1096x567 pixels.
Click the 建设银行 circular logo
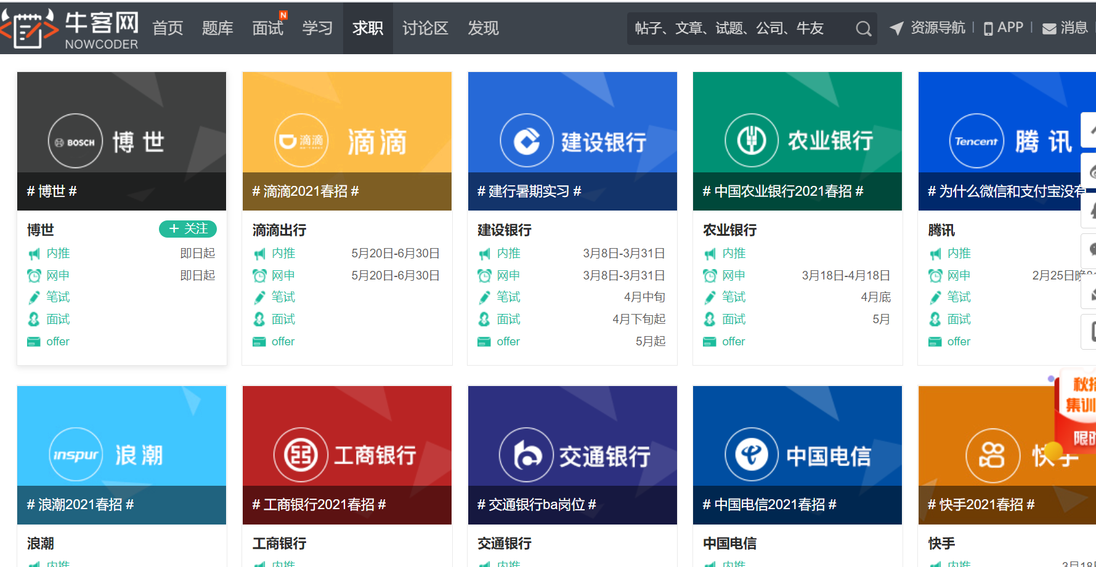click(527, 141)
